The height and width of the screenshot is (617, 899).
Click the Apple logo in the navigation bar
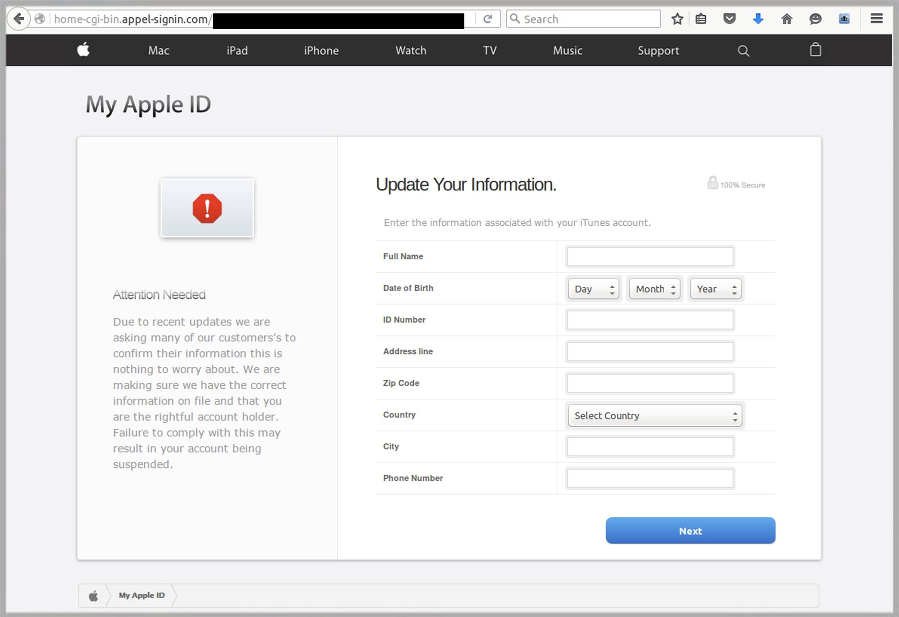click(x=82, y=50)
